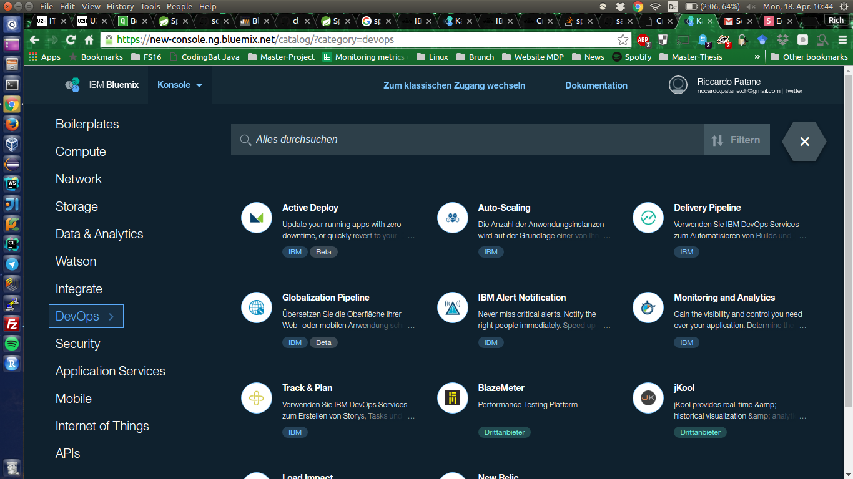Viewport: 853px width, 479px height.
Task: Click the Beta tag on Active Deploy
Action: (323, 252)
